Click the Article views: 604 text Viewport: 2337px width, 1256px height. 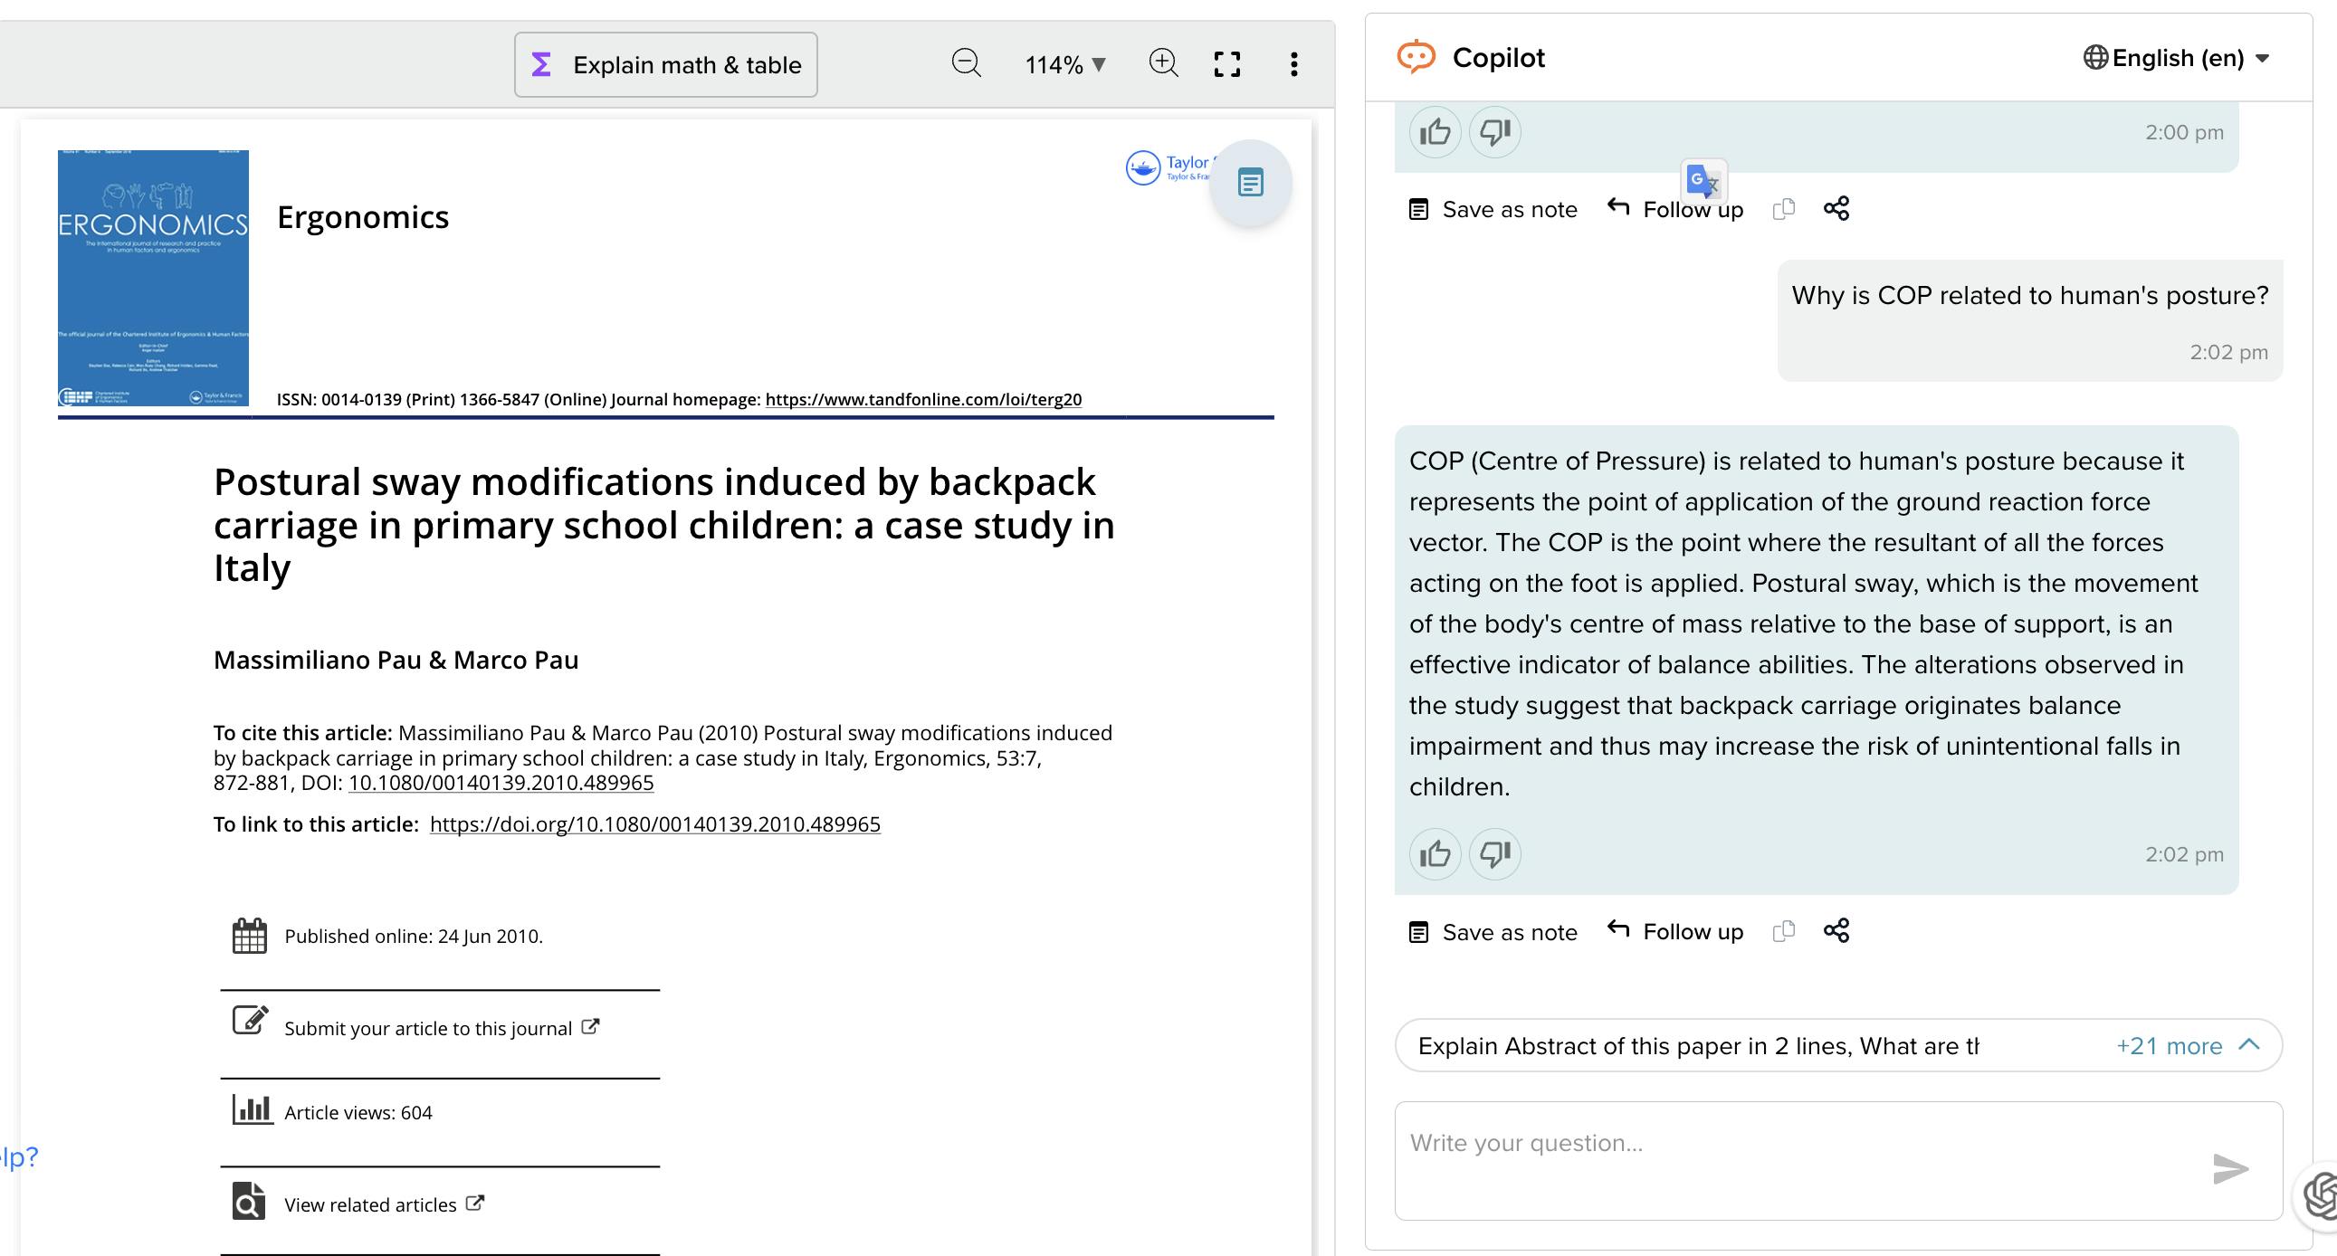pyautogui.click(x=358, y=1113)
